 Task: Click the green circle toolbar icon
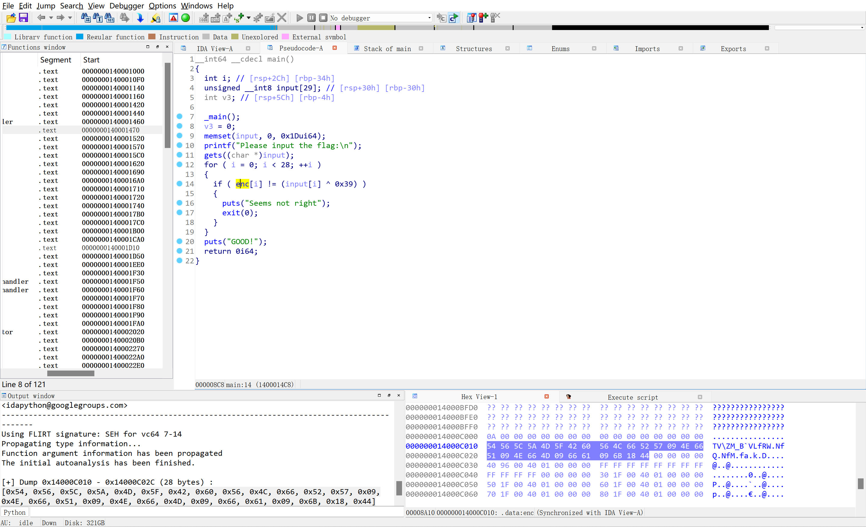tap(186, 17)
